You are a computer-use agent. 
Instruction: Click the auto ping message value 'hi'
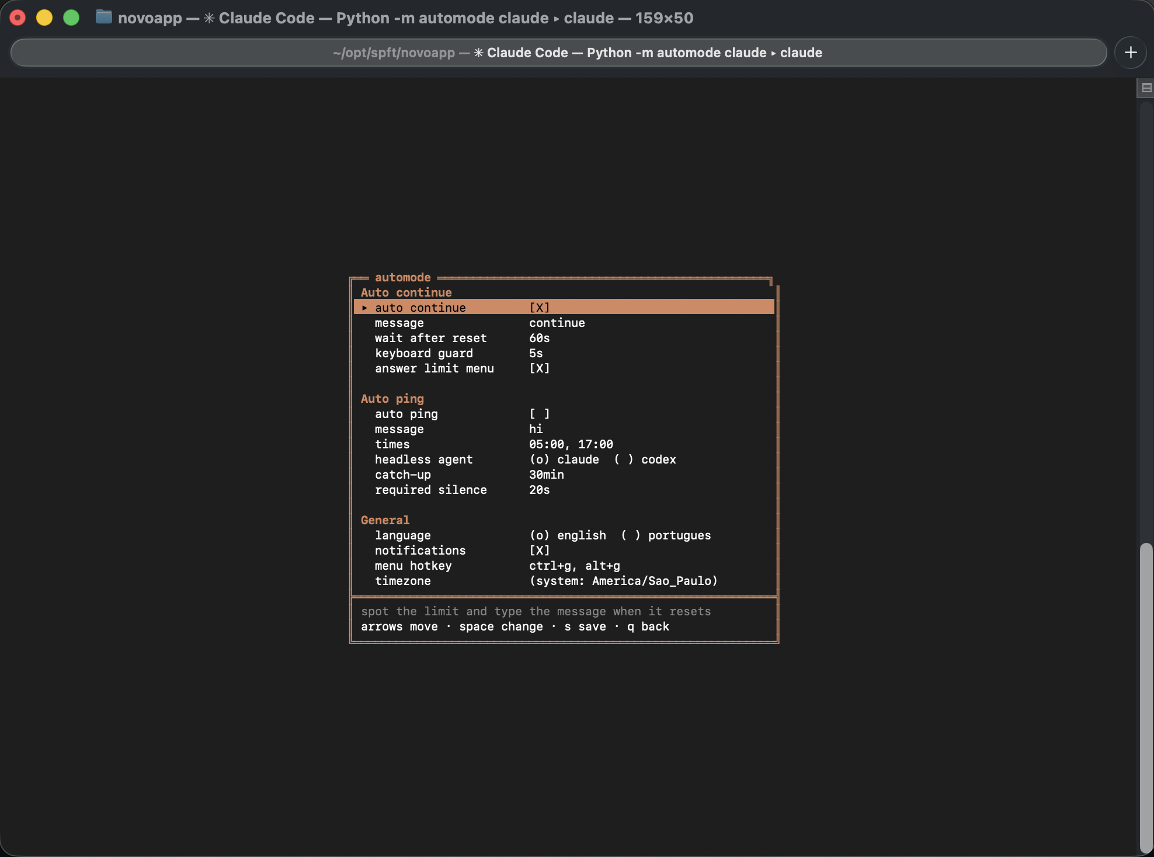pos(536,429)
